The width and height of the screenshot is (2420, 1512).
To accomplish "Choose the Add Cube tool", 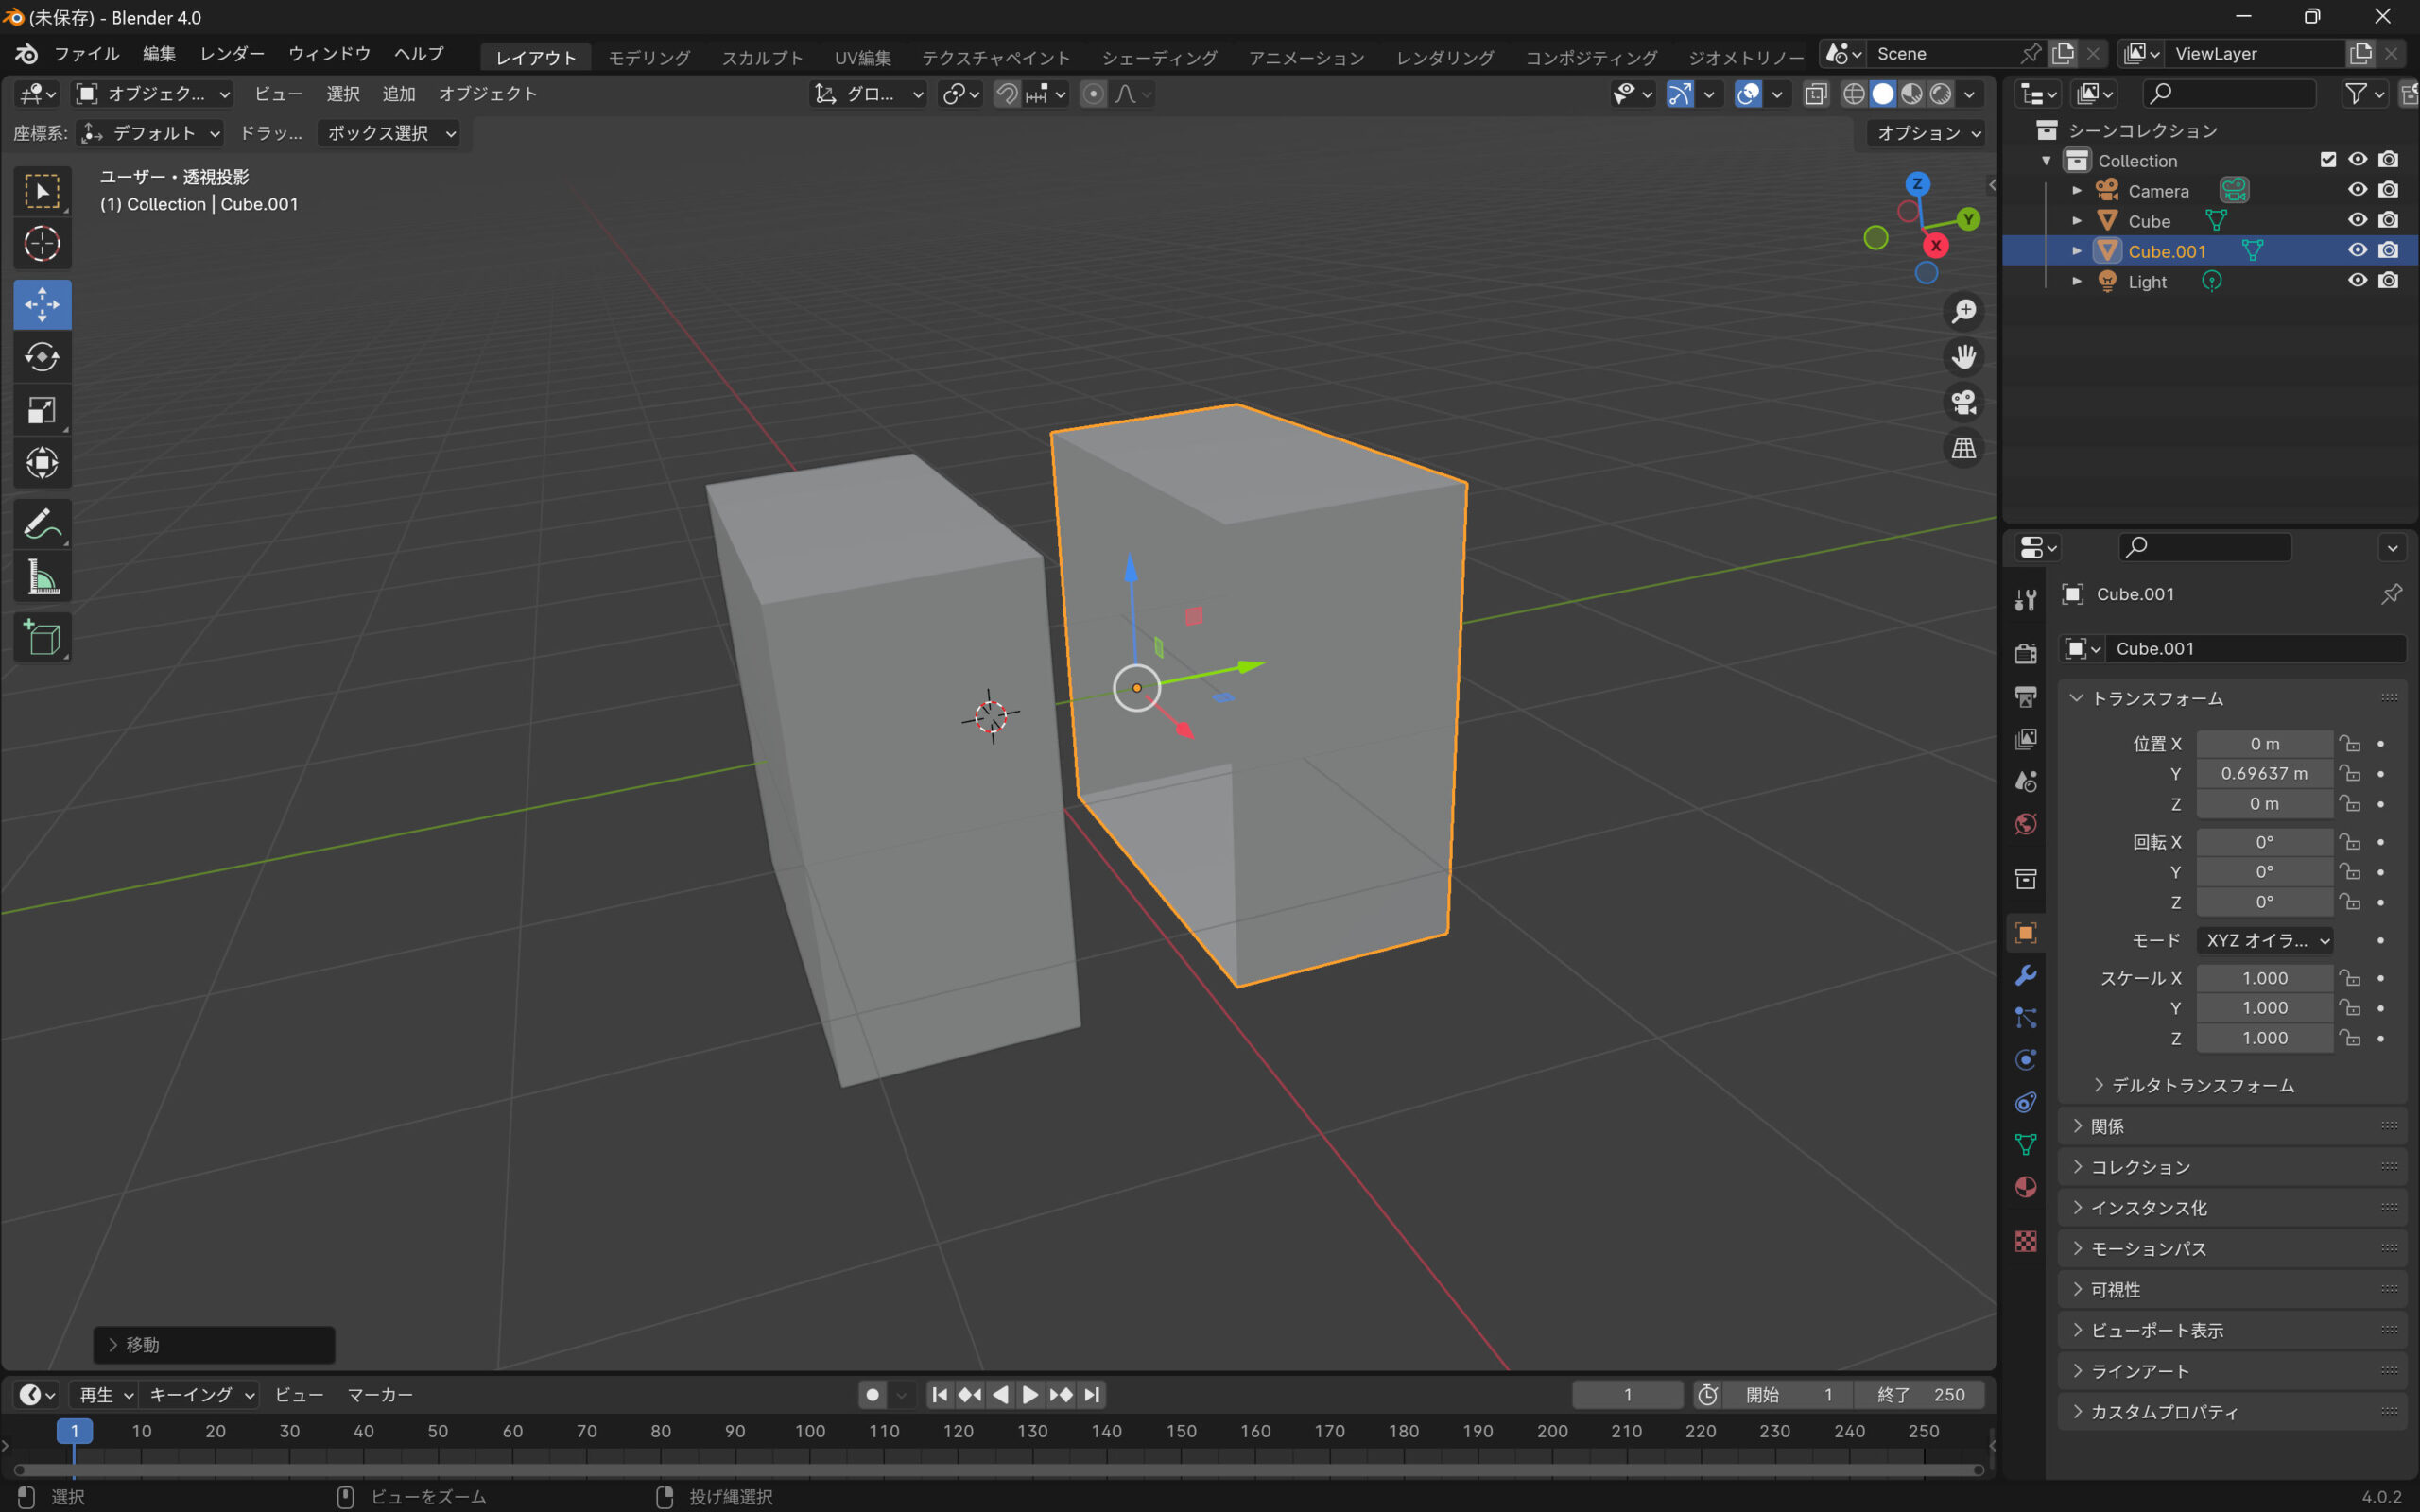I will tap(42, 638).
